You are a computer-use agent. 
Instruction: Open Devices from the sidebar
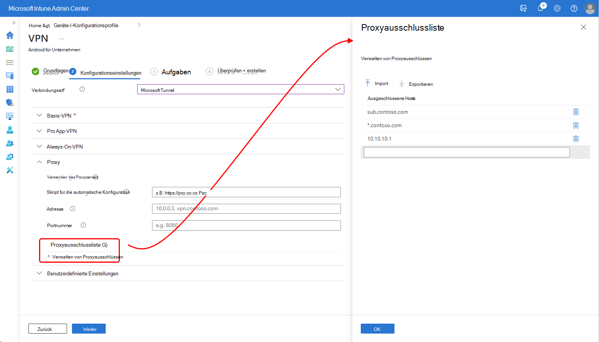point(10,75)
